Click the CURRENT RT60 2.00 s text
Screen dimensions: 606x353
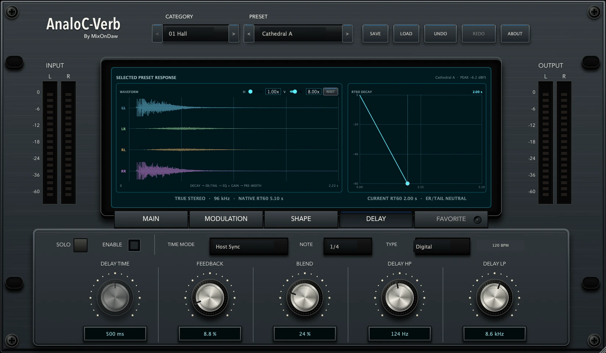392,199
